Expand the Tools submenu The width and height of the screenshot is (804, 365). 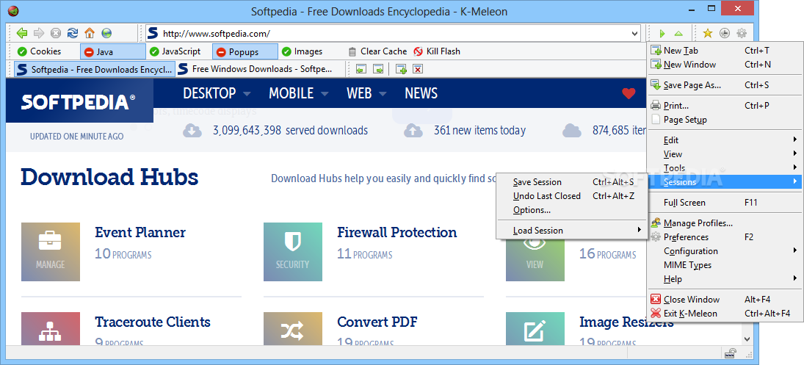(x=725, y=167)
